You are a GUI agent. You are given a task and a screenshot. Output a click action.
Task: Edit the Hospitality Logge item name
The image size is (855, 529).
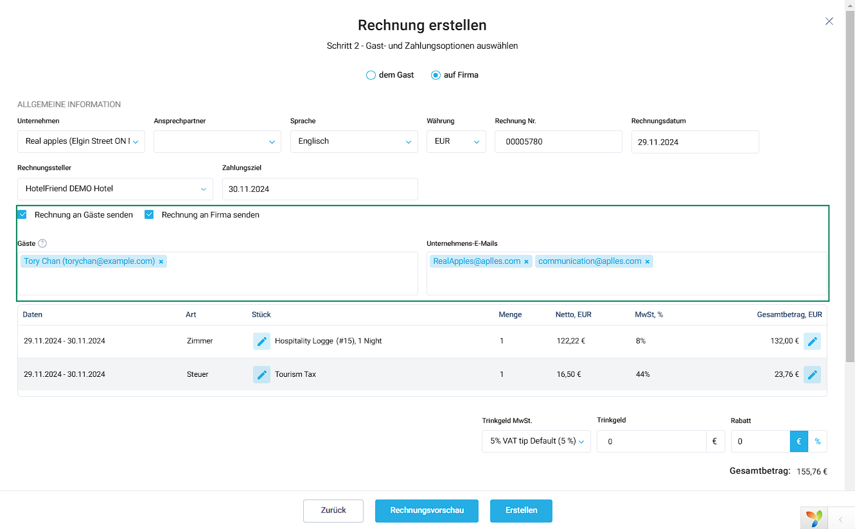tap(261, 342)
